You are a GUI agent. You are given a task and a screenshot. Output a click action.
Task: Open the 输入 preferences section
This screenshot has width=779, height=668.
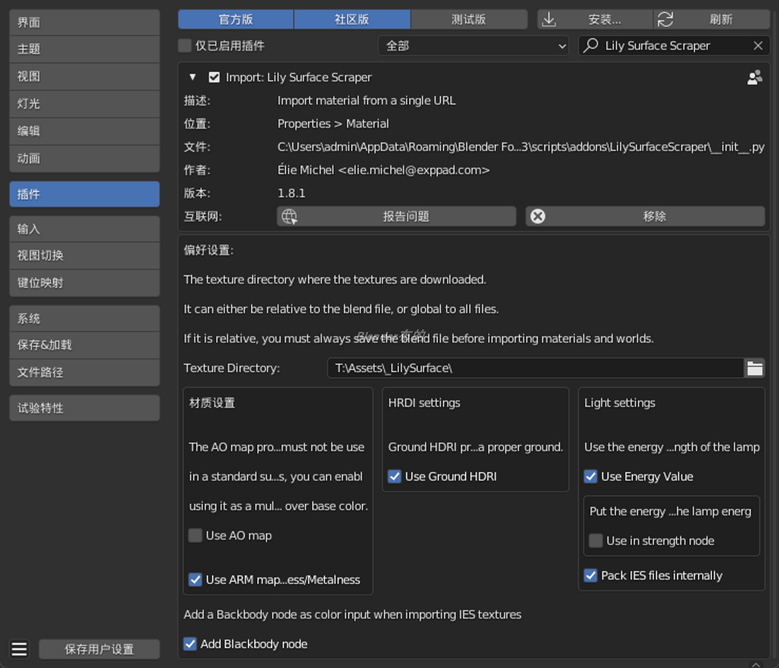point(85,229)
